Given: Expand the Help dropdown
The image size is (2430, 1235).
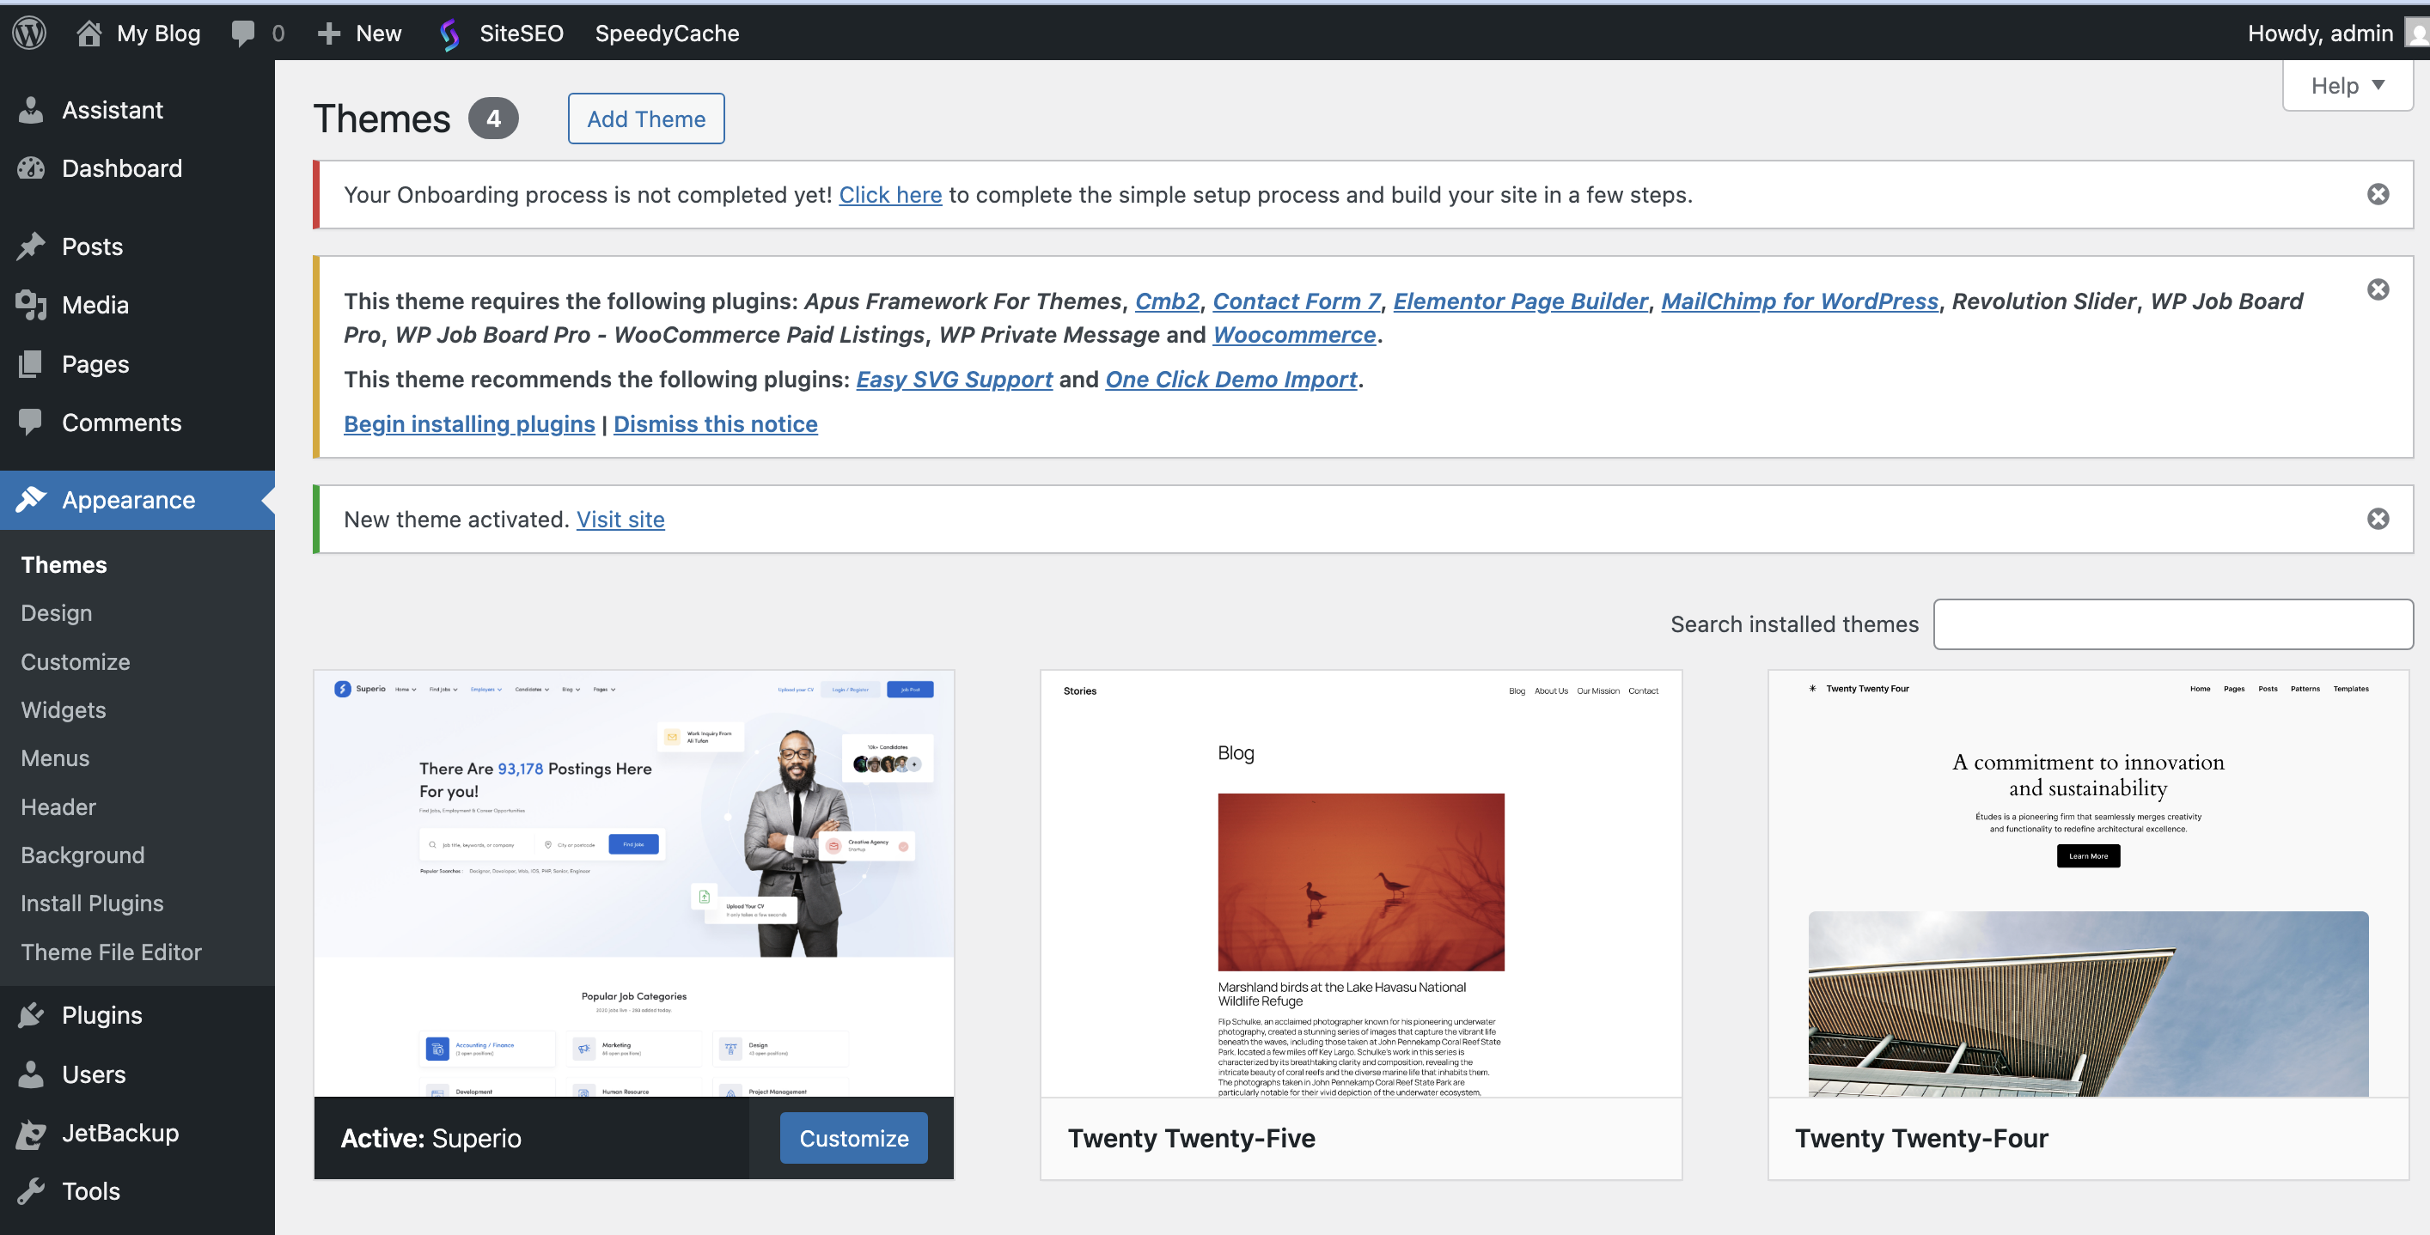Looking at the screenshot, I should point(2346,86).
